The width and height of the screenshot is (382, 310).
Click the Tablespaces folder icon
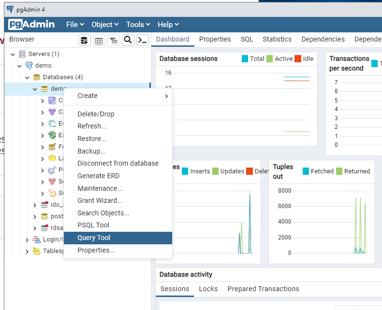pyautogui.click(x=37, y=251)
